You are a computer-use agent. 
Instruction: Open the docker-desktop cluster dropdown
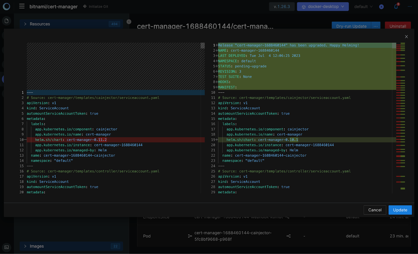point(323,7)
